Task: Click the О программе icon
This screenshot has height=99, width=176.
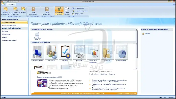Action: pyautogui.click(x=73, y=8)
